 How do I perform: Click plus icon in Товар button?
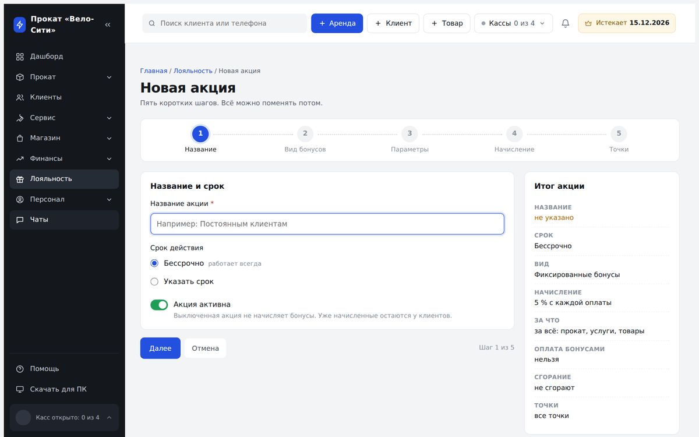[x=434, y=23]
